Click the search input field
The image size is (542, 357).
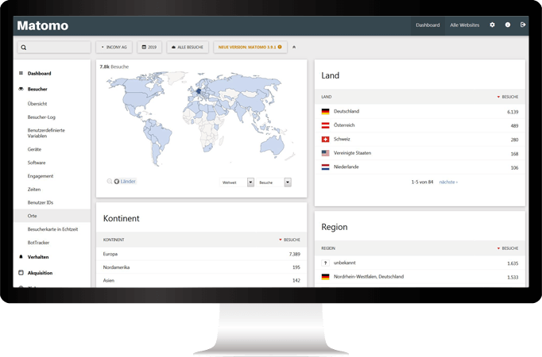coord(54,47)
